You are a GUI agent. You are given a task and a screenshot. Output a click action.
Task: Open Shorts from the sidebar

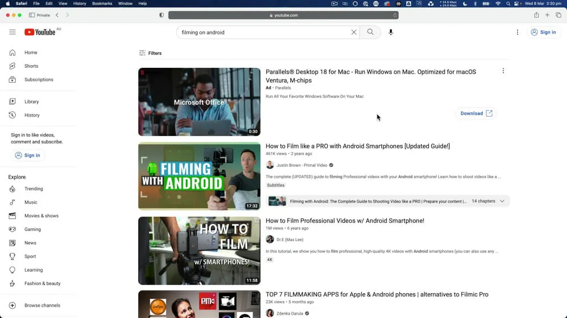pyautogui.click(x=31, y=66)
